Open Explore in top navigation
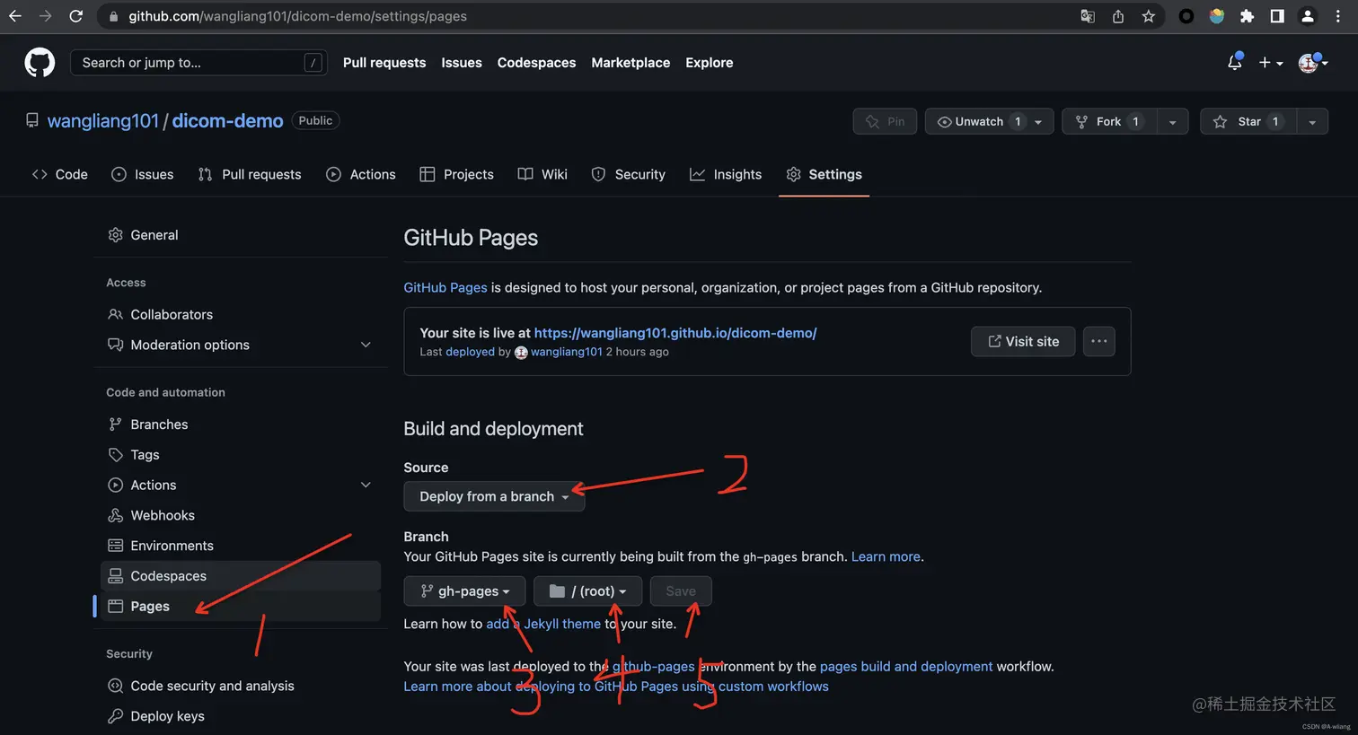Viewport: 1358px width, 735px height. tap(710, 63)
